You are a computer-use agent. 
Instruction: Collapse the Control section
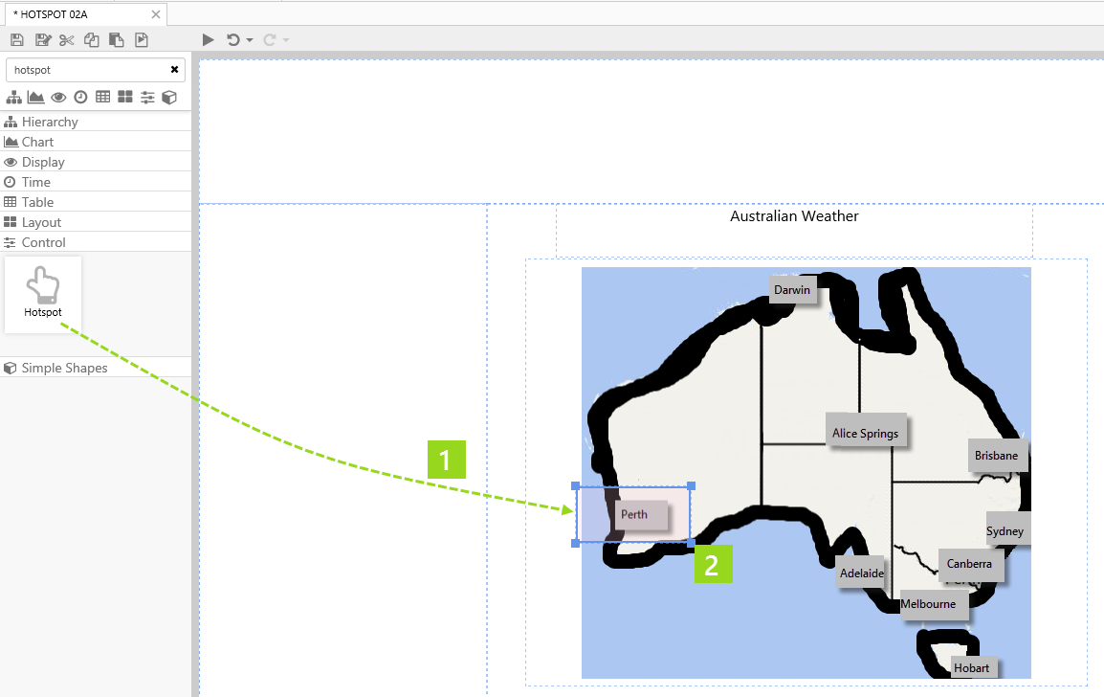[x=43, y=242]
